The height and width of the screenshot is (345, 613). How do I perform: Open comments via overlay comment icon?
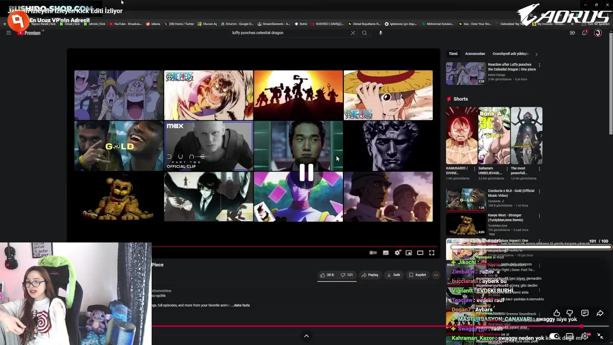[585, 313]
